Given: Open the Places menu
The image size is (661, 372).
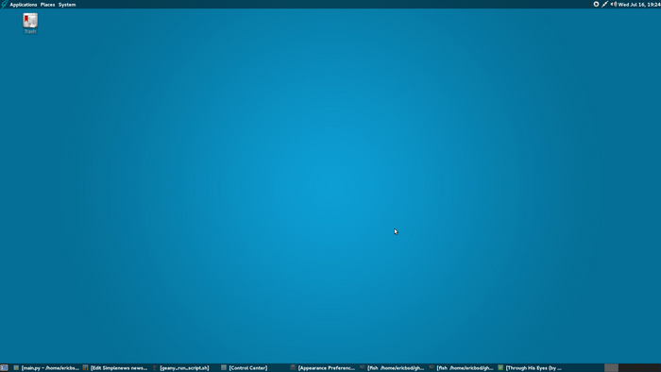Looking at the screenshot, I should coord(47,5).
